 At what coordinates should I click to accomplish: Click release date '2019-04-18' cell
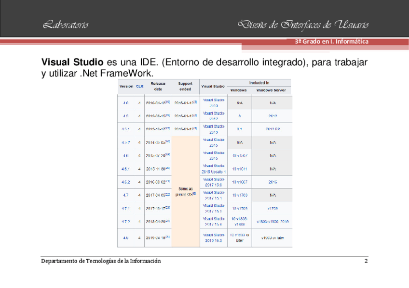coord(158,238)
